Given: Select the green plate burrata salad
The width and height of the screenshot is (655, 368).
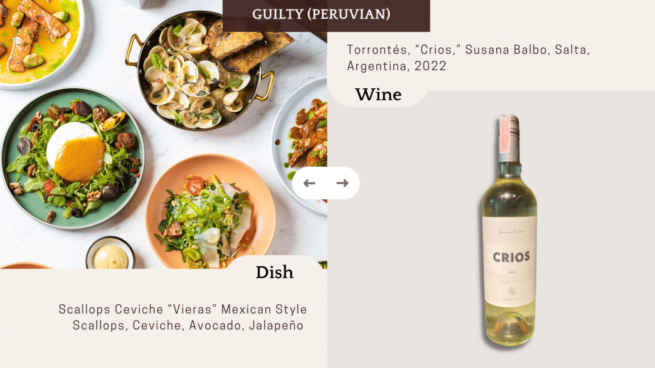Looking at the screenshot, I should tap(73, 158).
